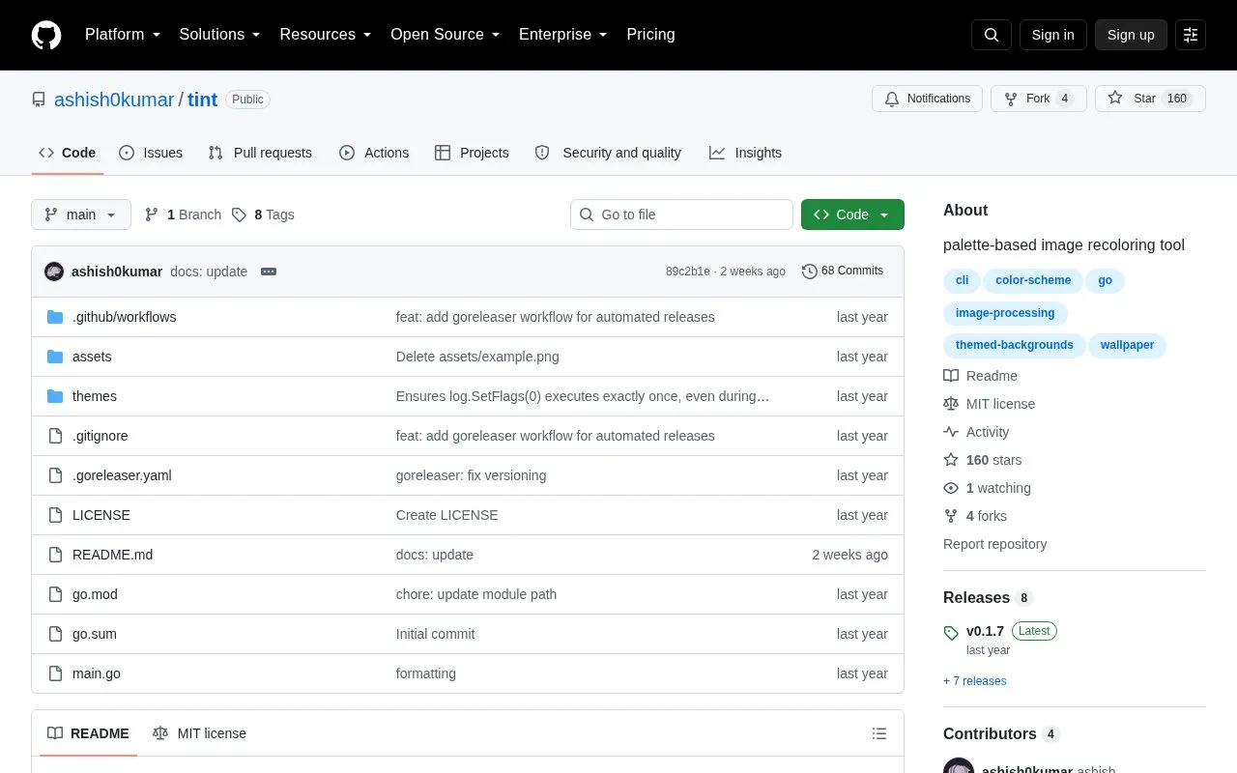This screenshot has width=1237, height=773.
Task: Expand the main branch dropdown
Action: (81, 215)
